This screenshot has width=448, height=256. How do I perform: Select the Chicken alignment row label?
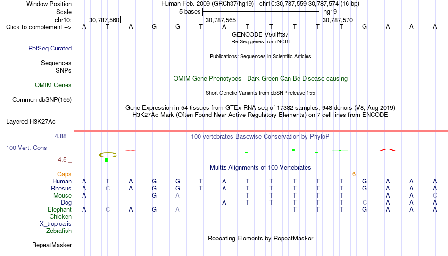(x=60, y=216)
